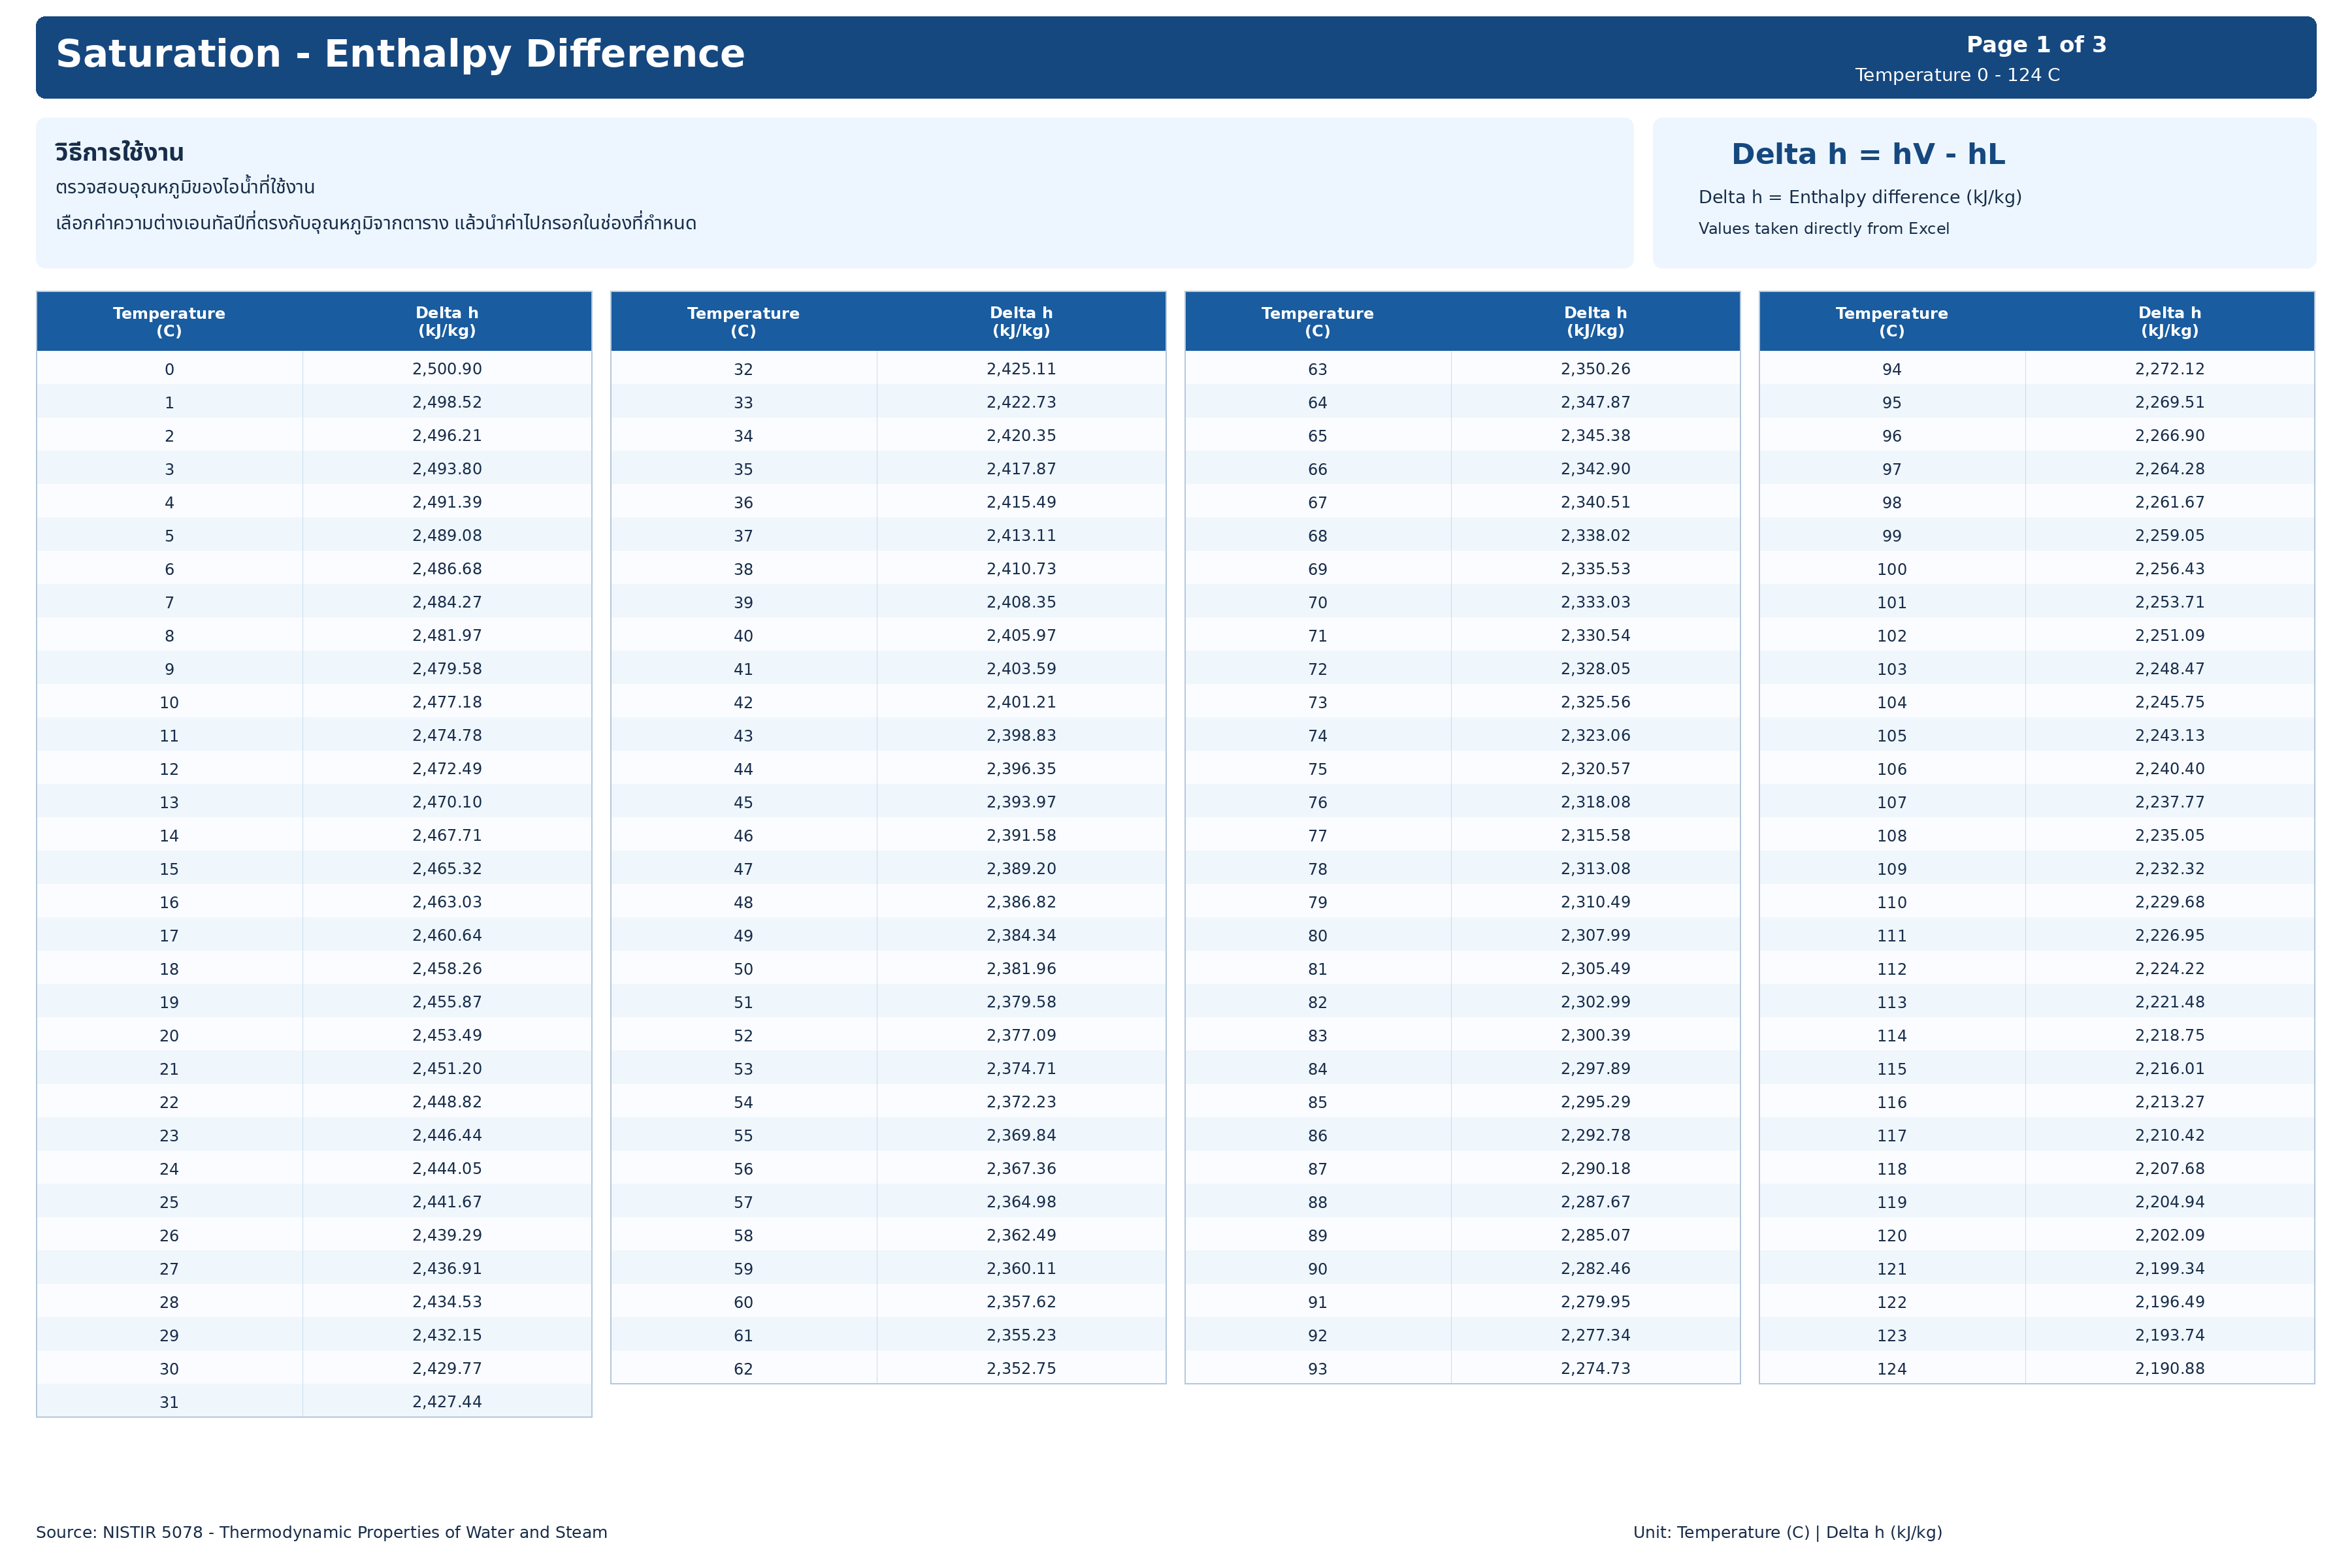Viewport: 2352px width, 1568px height.
Task: Click the 'Page 1 of 3' label
Action: pos(2036,45)
